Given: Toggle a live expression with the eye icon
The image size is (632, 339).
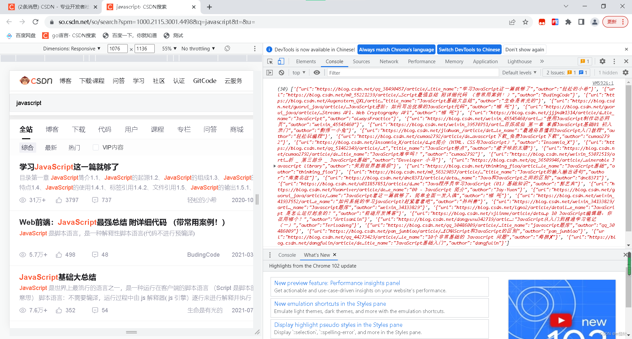Looking at the screenshot, I should pyautogui.click(x=317, y=72).
